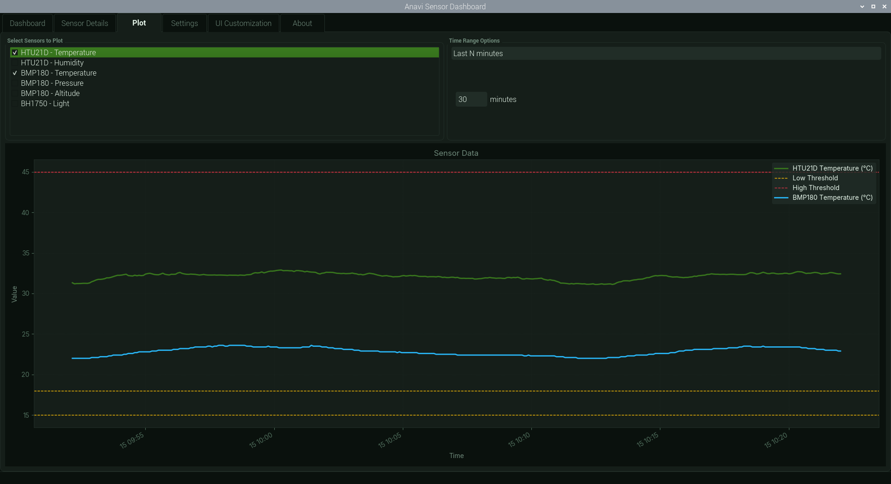Click the minutes value input field
The height and width of the screenshot is (484, 891).
pyautogui.click(x=471, y=99)
